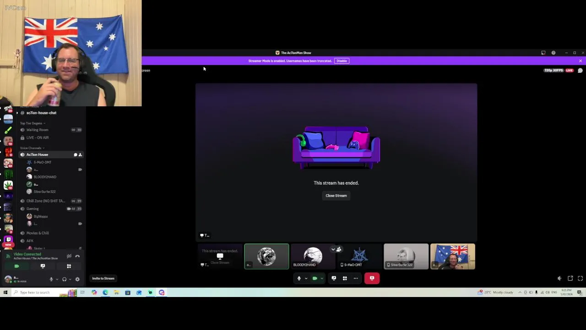Viewport: 586px width, 330px height.
Task: Join Movies & Chill voice channel
Action: point(37,233)
